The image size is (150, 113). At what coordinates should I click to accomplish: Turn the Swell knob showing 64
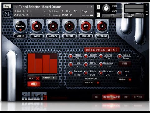37,26
